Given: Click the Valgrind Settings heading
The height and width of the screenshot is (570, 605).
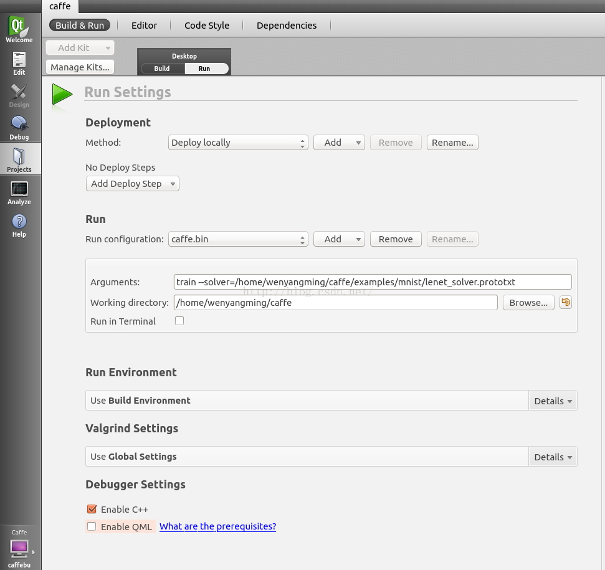Looking at the screenshot, I should [131, 429].
